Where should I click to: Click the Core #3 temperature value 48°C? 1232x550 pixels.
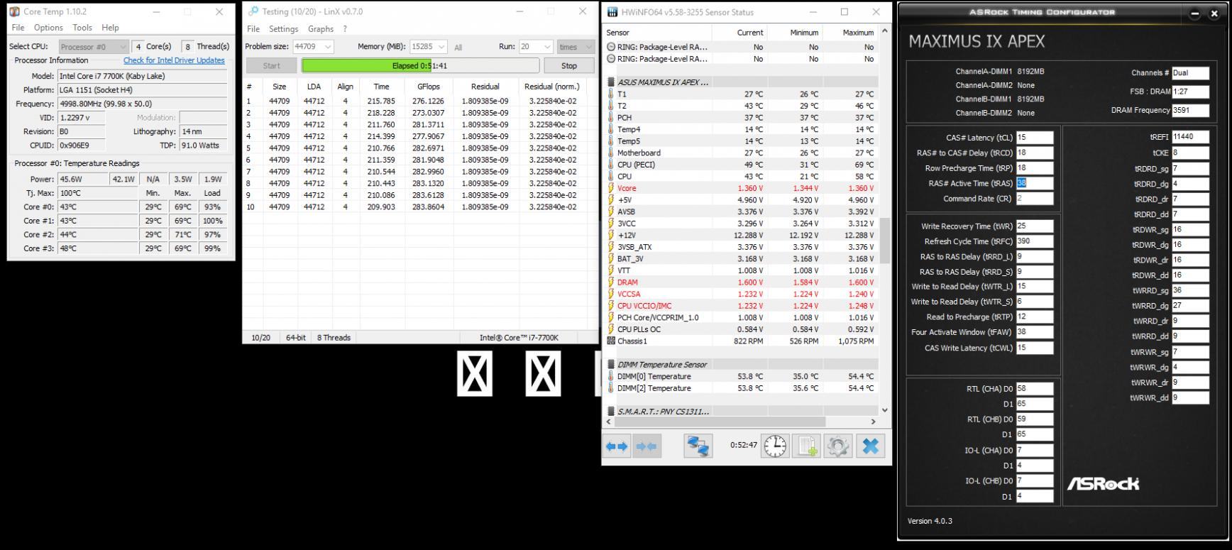point(97,248)
